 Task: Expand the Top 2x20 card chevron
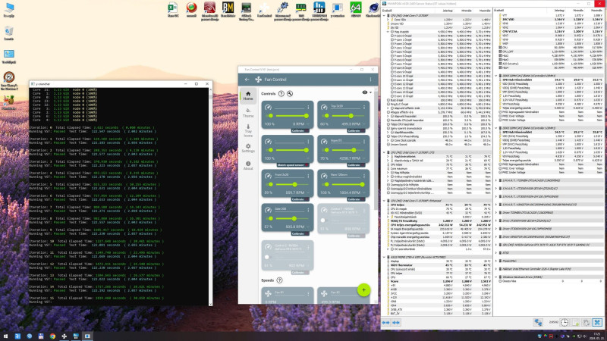pos(364,124)
